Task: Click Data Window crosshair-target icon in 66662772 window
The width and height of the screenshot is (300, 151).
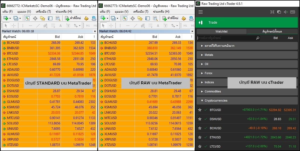Action: [35, 18]
